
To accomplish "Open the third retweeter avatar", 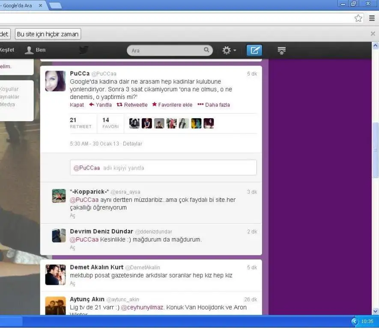I will click(159, 123).
